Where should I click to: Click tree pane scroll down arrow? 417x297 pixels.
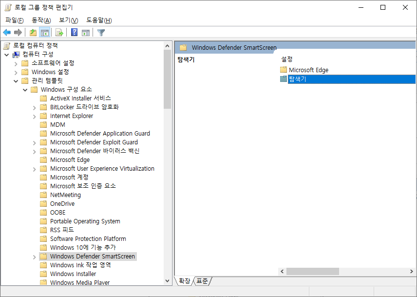click(x=167, y=281)
